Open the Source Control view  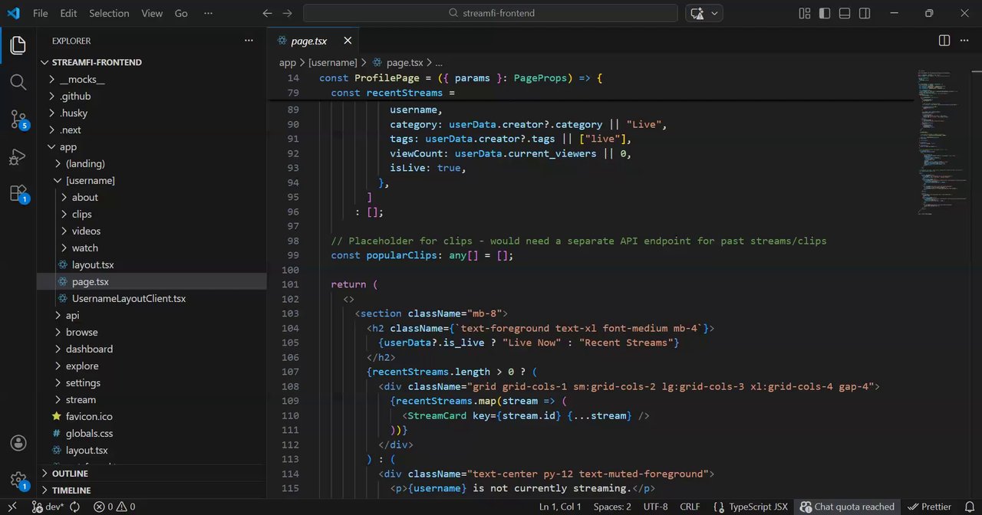tap(18, 119)
